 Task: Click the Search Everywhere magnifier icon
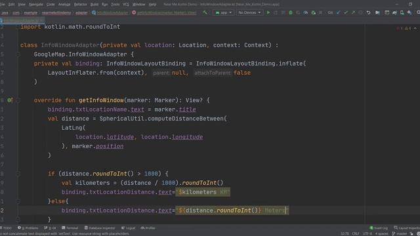tap(418, 12)
